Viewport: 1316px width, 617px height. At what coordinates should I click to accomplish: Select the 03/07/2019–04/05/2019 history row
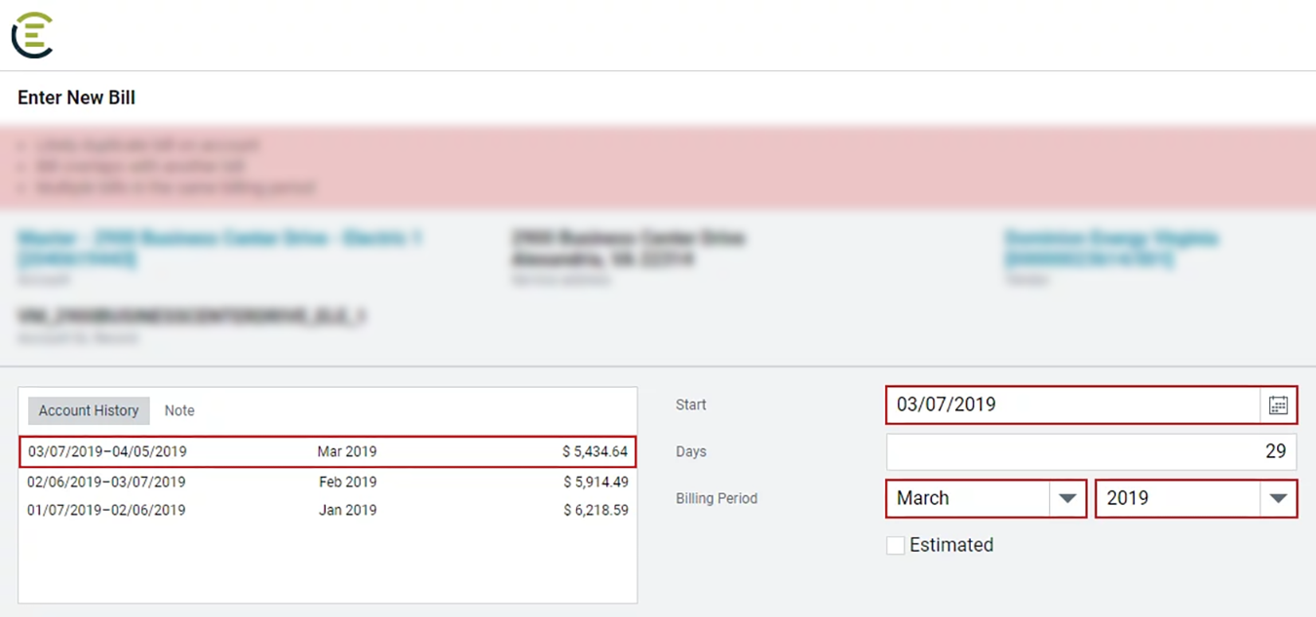coord(328,452)
